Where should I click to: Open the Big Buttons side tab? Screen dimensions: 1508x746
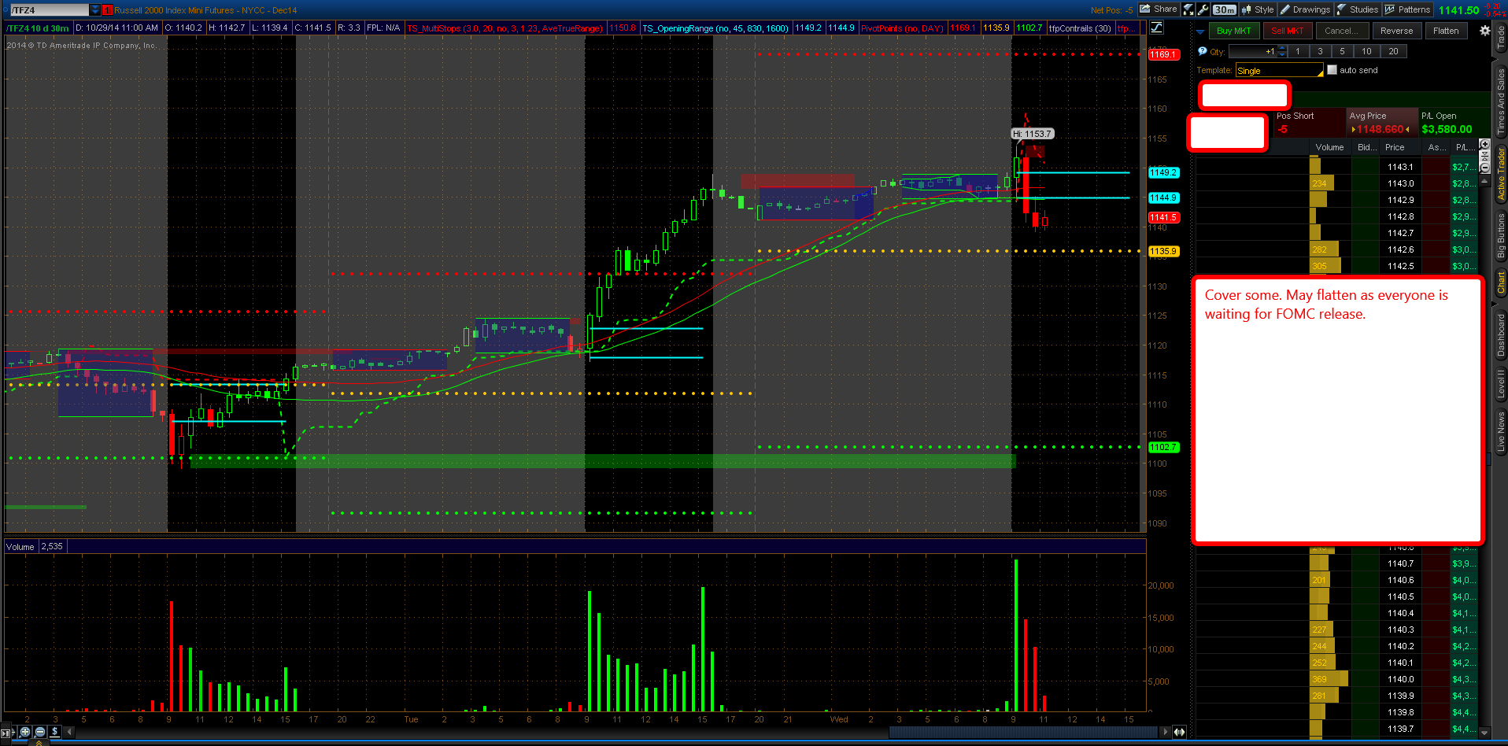point(1500,236)
